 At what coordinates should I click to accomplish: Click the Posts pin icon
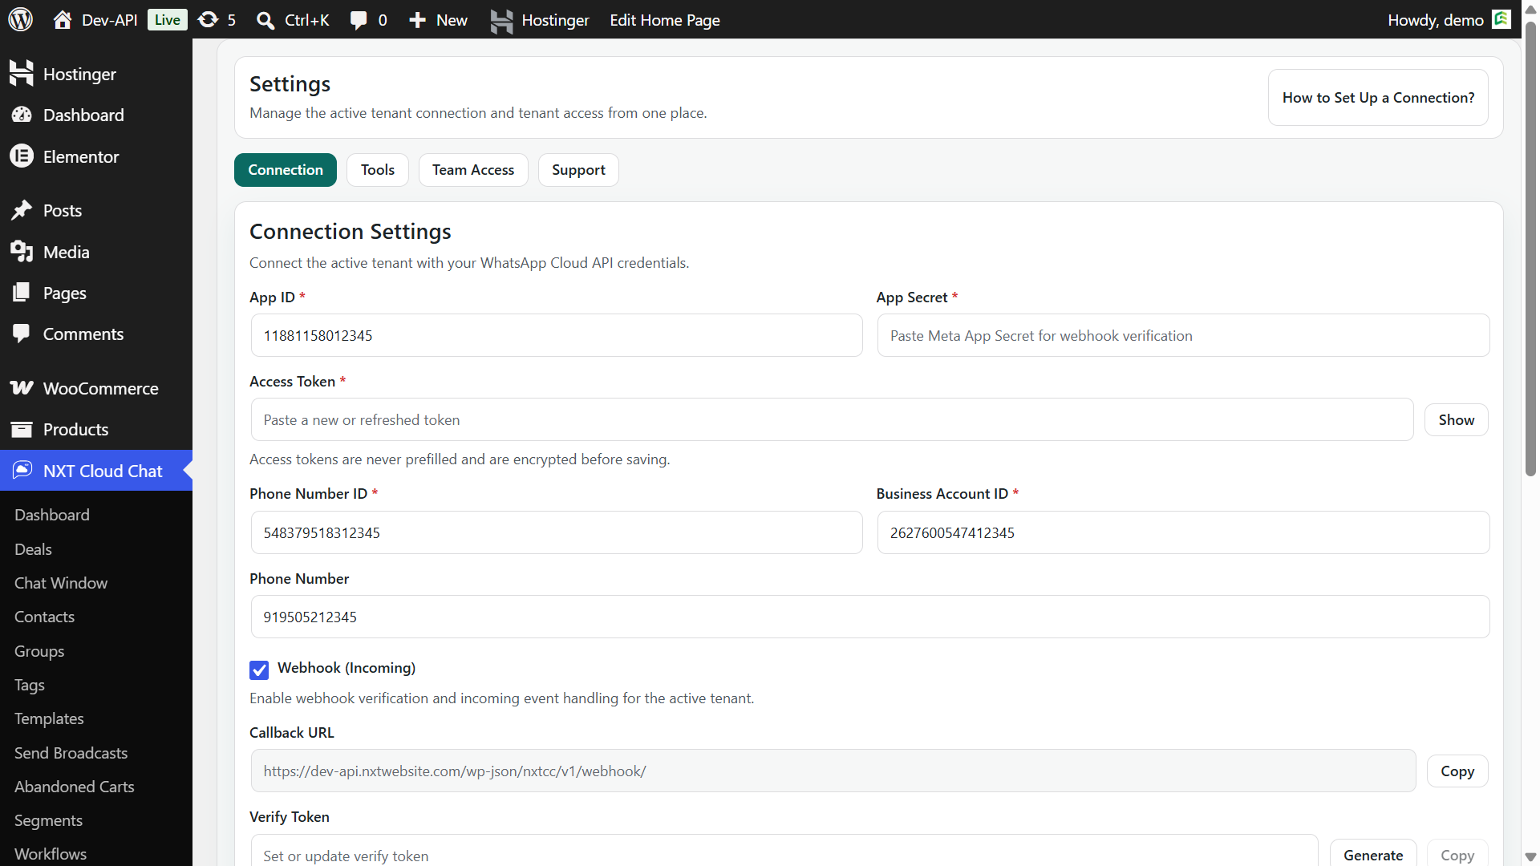(22, 210)
